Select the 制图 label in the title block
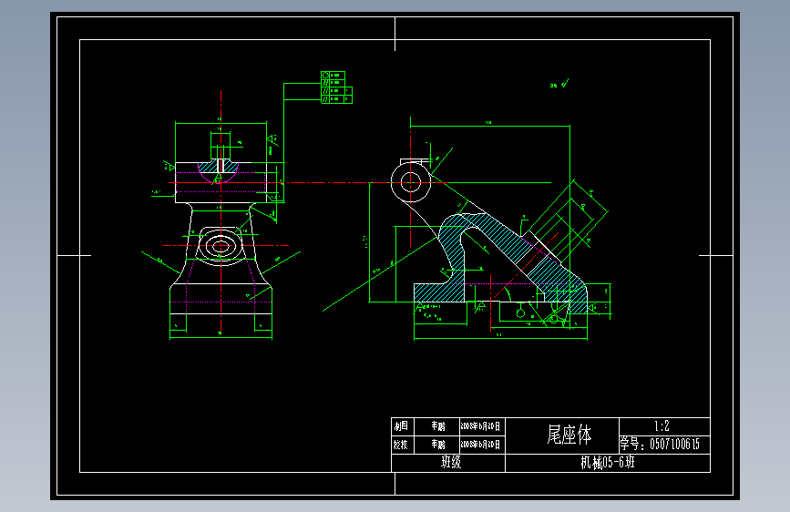This screenshot has width=790, height=512. pyautogui.click(x=402, y=426)
